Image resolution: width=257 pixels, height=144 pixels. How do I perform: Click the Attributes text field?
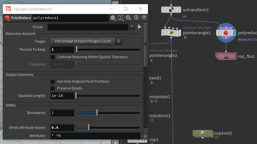click(95, 136)
